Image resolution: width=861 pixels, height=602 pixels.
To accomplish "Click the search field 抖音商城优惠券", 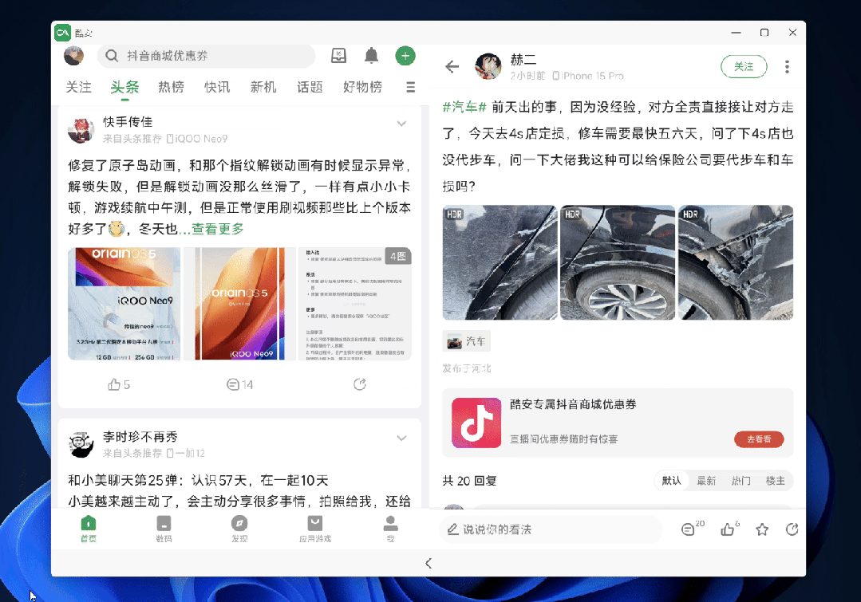I will pyautogui.click(x=206, y=56).
